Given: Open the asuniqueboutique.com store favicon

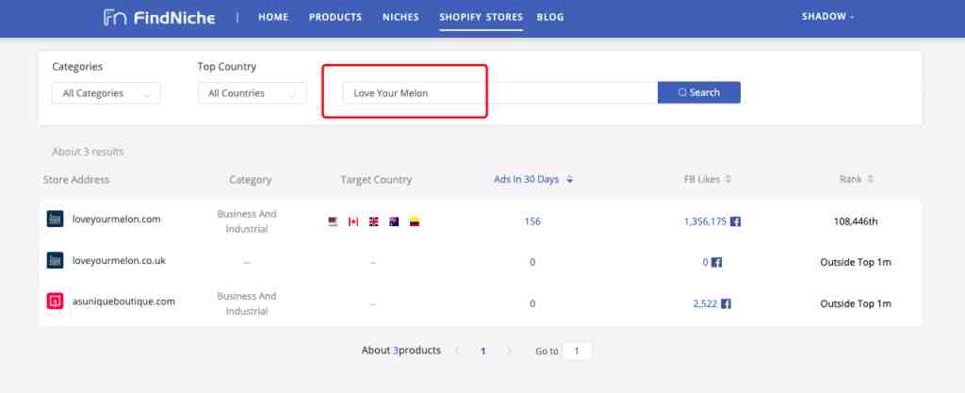Looking at the screenshot, I should pyautogui.click(x=55, y=302).
